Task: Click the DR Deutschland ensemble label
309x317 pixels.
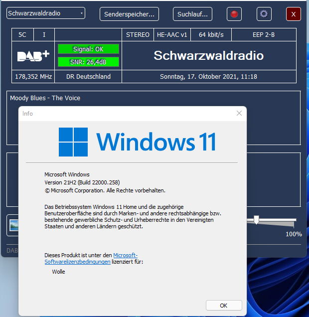Action: 88,77
